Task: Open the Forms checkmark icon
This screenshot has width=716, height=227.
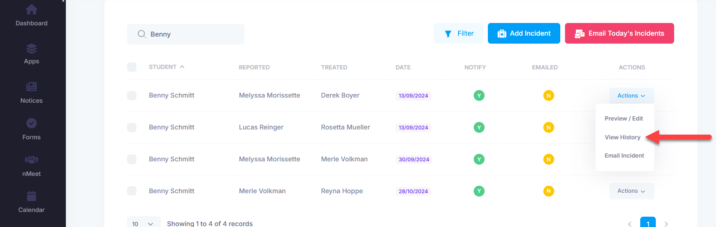Action: (32, 123)
